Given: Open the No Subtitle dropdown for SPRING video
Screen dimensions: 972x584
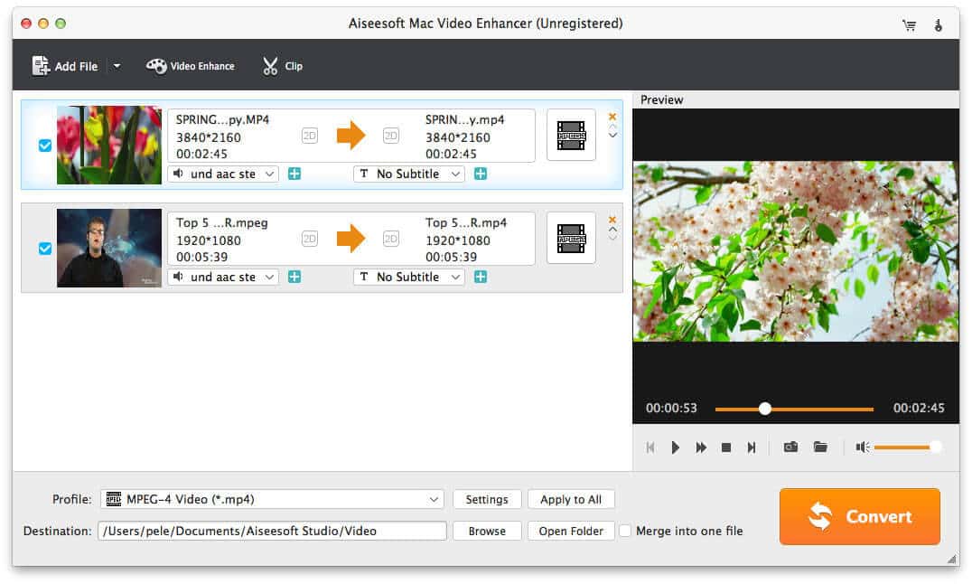Looking at the screenshot, I should click(x=408, y=174).
